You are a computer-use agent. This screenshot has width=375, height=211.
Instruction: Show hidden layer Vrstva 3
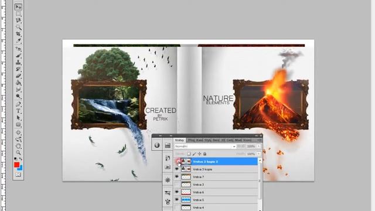click(177, 185)
